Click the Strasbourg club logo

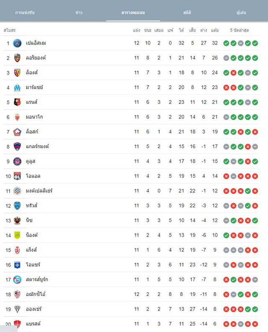17,280
